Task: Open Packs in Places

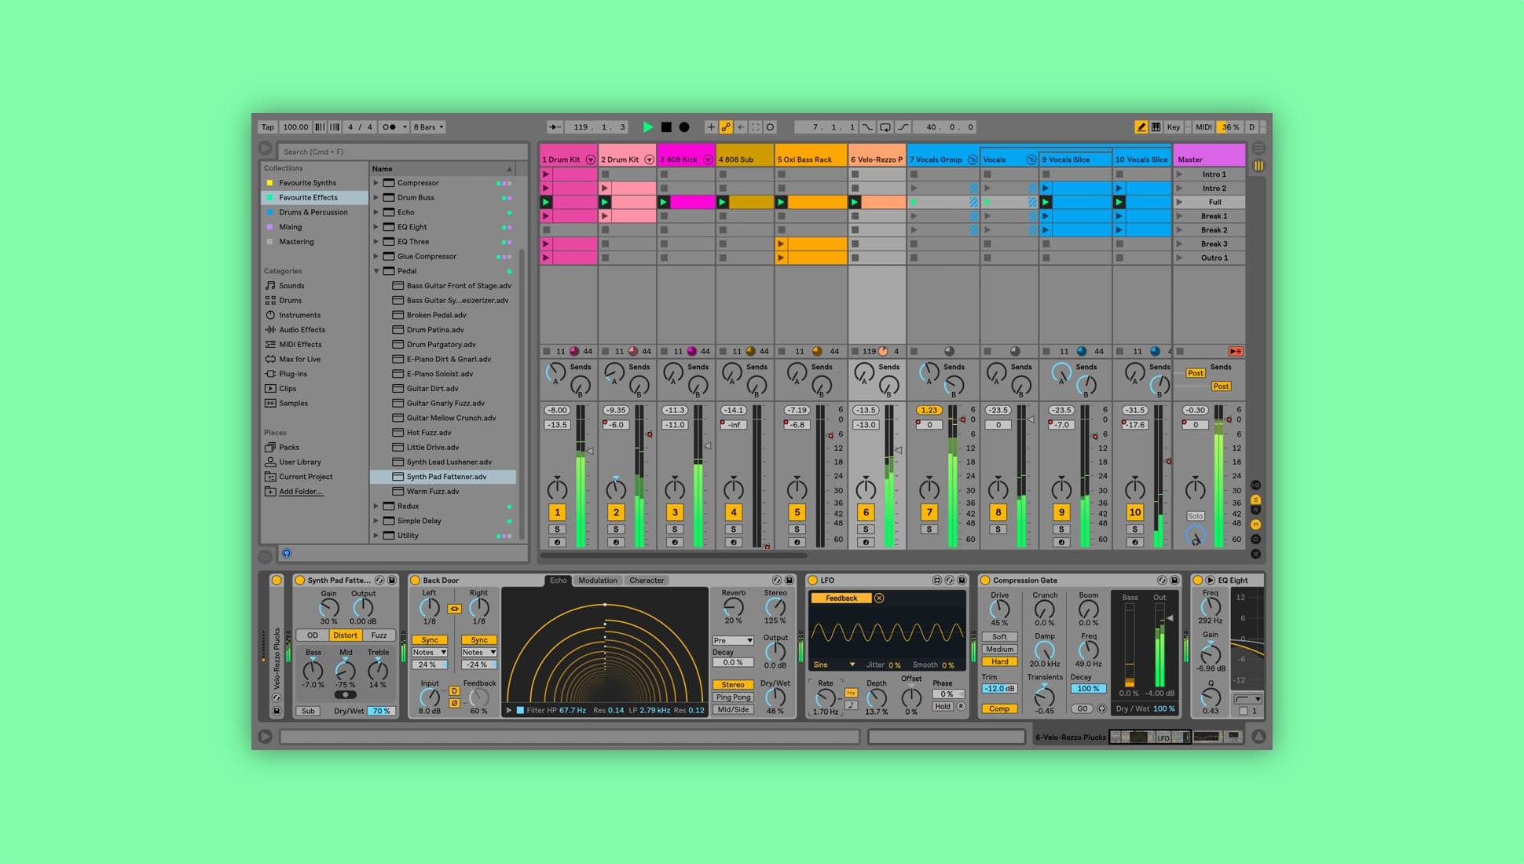Action: coord(289,448)
